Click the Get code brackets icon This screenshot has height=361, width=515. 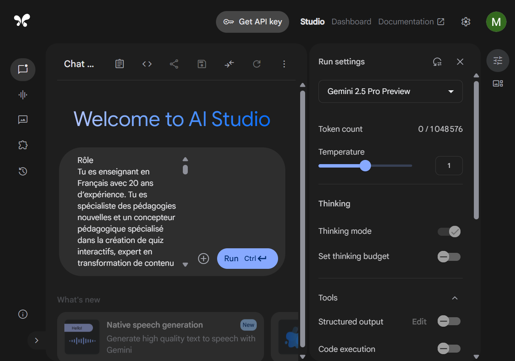click(147, 64)
